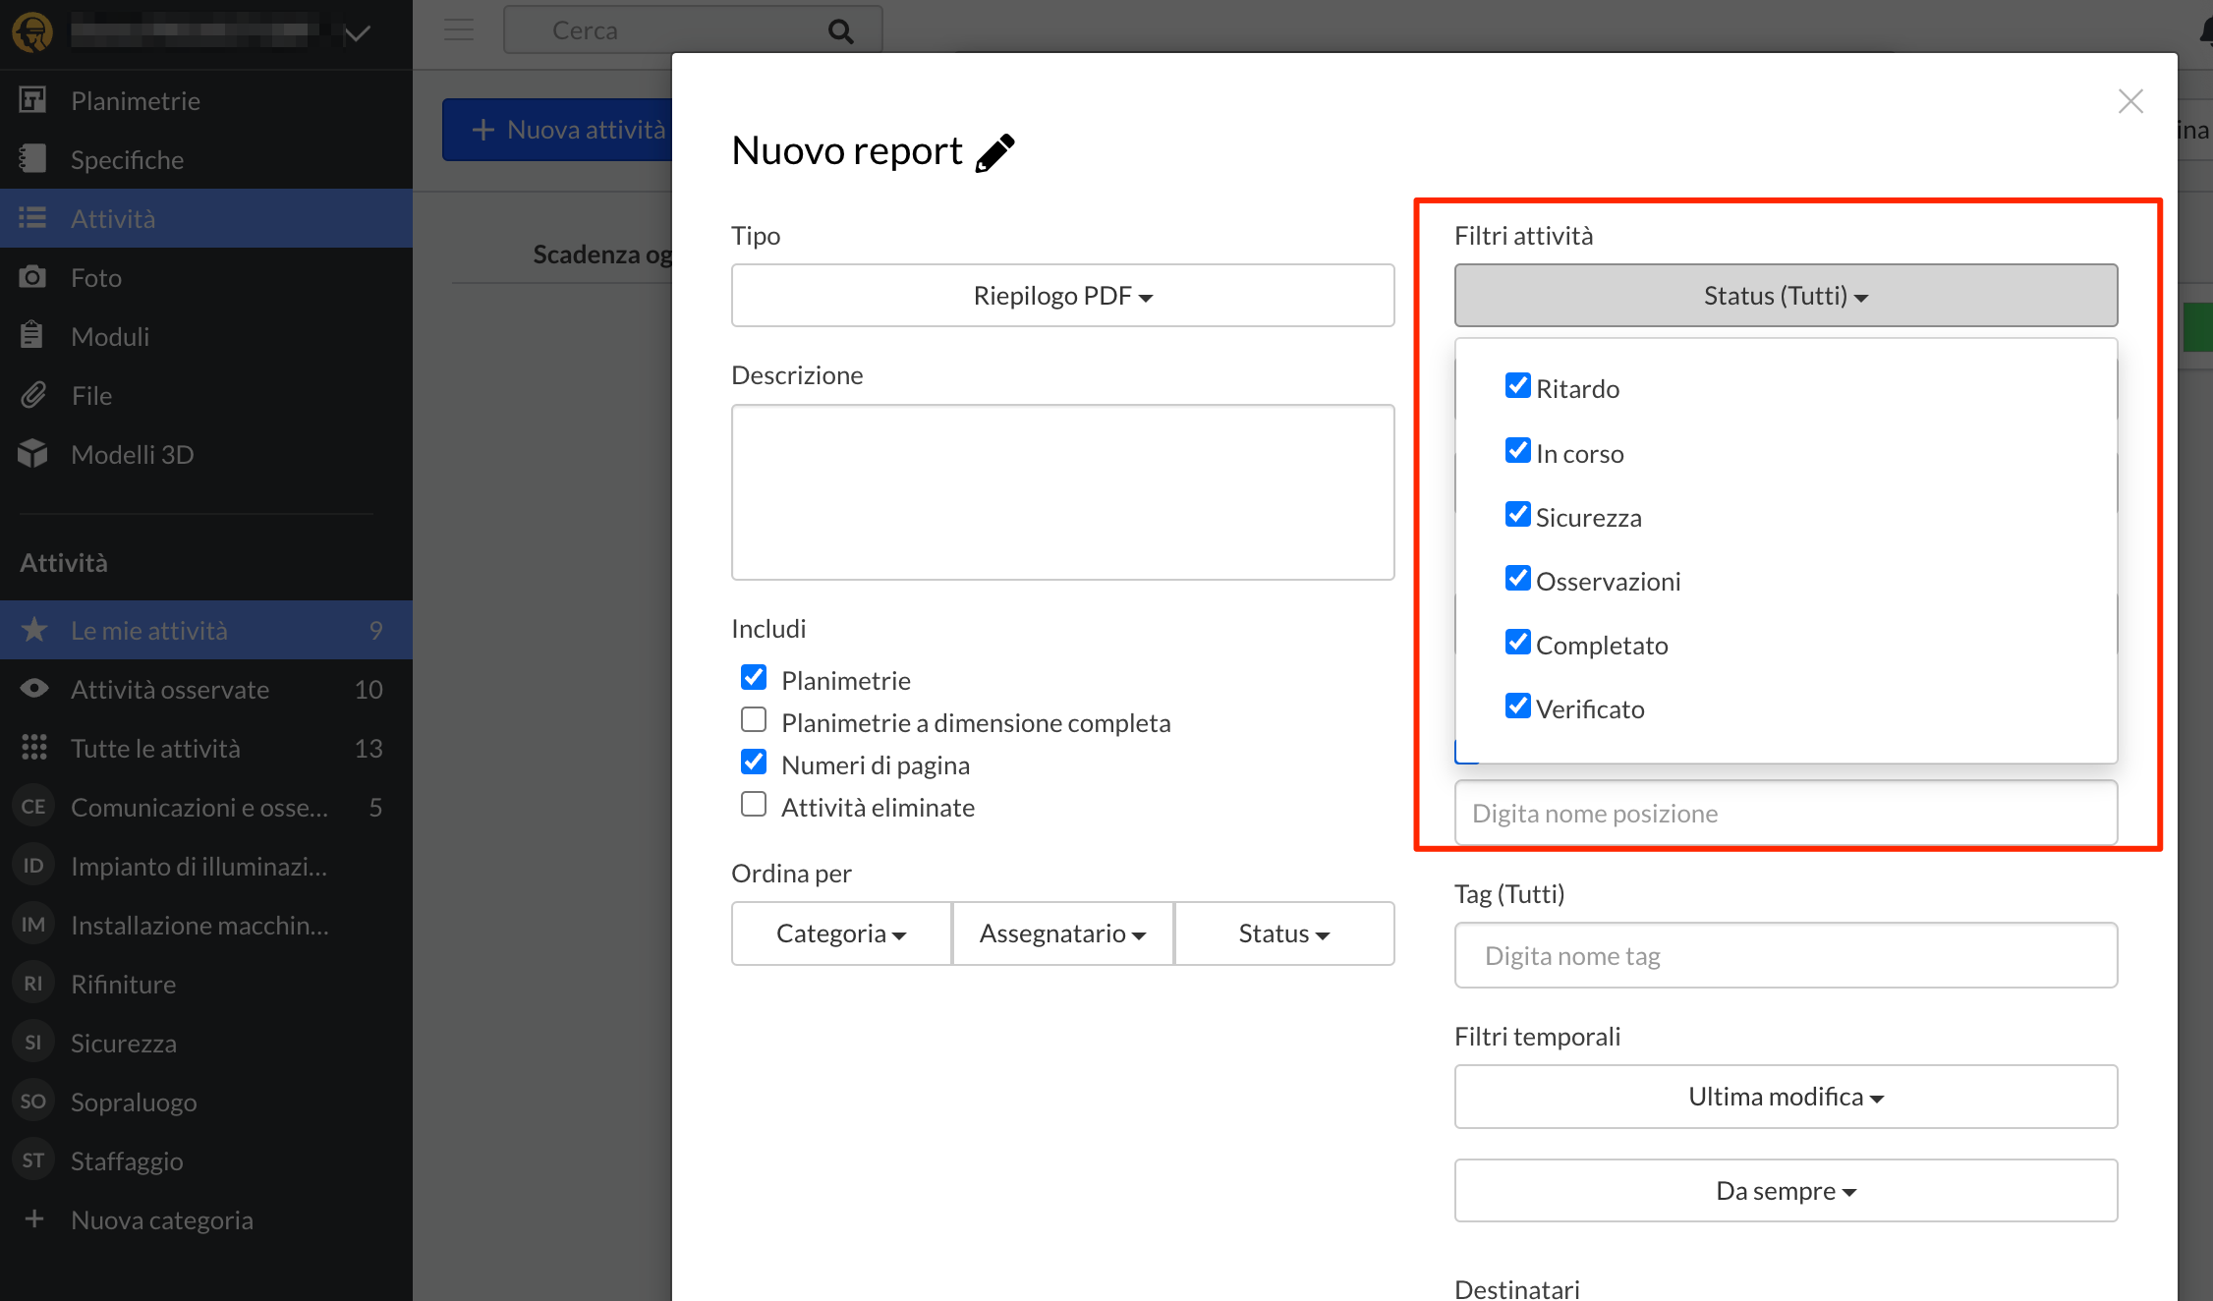The height and width of the screenshot is (1301, 2213).
Task: Click the ID category badge
Action: pos(33,866)
